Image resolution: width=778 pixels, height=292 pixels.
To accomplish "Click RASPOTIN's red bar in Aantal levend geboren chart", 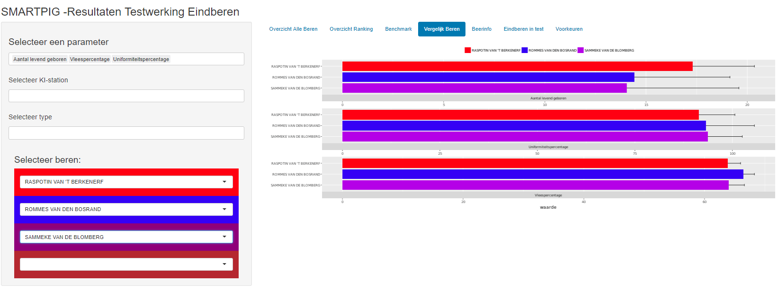I will (x=518, y=66).
